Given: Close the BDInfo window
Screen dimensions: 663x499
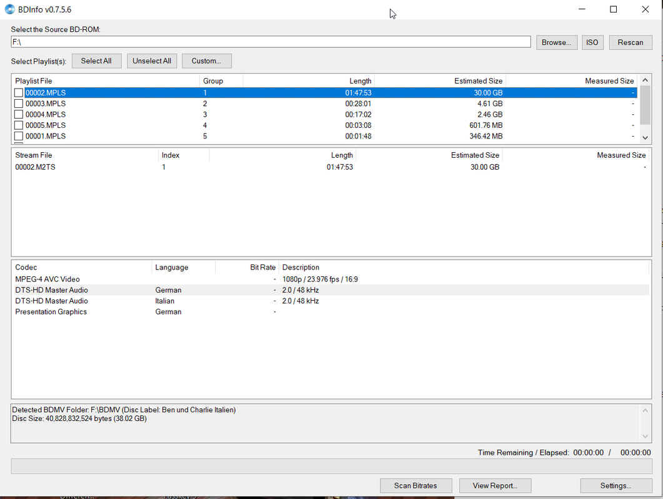Looking at the screenshot, I should (646, 9).
